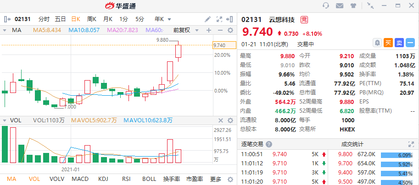The height and width of the screenshot is (185, 419).
Task: Click the stock code 02131 in toolbar
Action: click(22, 19)
